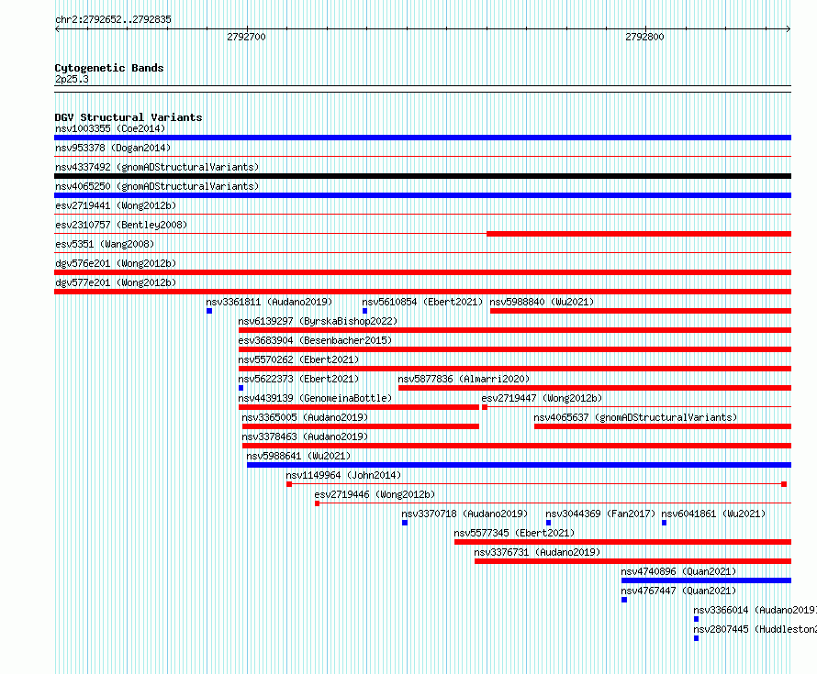The width and height of the screenshot is (817, 674).
Task: Click nsv5622373 (Ebert2021) label
Action: pos(298,379)
